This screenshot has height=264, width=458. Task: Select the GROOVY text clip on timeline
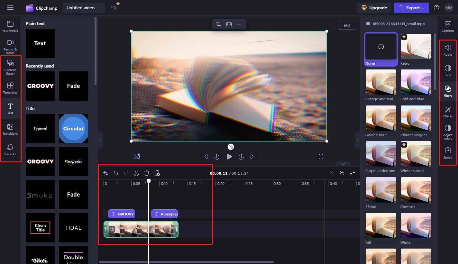click(x=122, y=214)
